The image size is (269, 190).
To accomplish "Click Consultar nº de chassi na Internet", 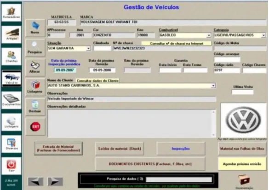I will click(x=177, y=43).
